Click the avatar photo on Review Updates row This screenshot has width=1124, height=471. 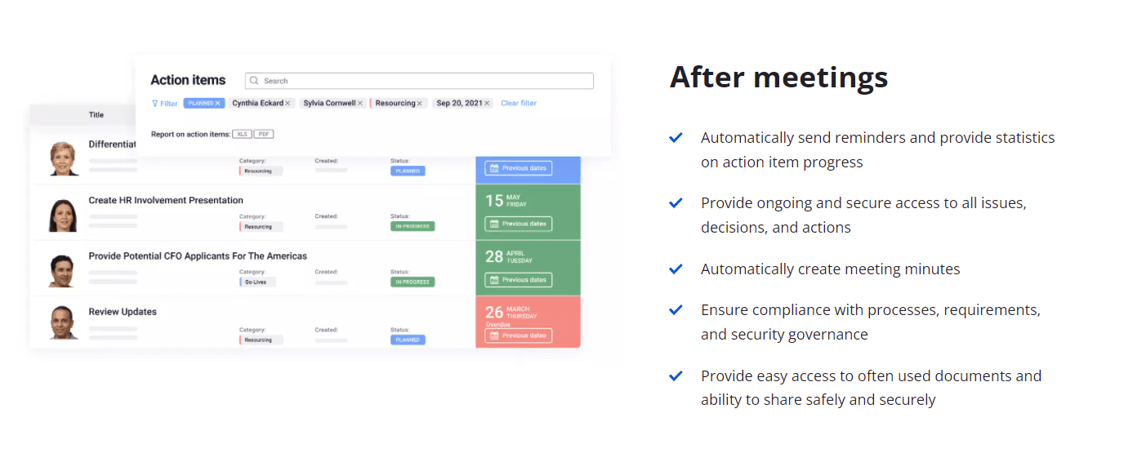(x=63, y=324)
